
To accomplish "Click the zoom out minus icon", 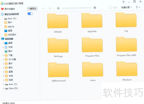I will pos(58,8).
